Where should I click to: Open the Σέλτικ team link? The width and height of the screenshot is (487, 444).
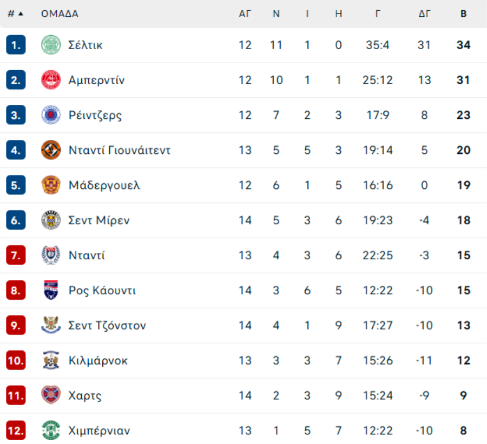85,45
